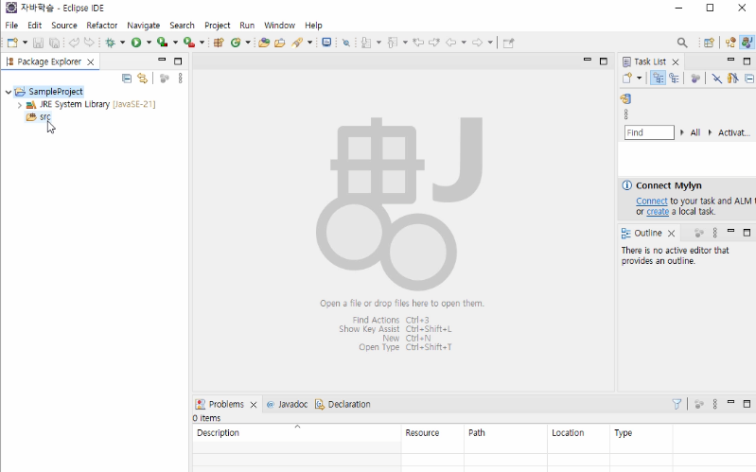Click the Find field in Task List

coord(649,132)
